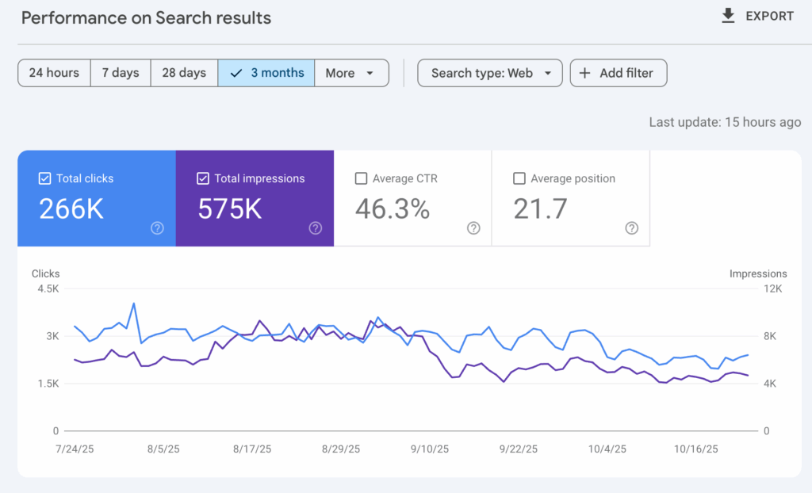Click the 9/10/25 date on chart axis
Image resolution: width=812 pixels, height=493 pixels.
(429, 449)
